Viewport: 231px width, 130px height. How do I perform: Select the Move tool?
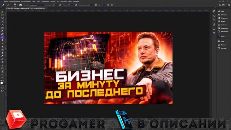click(x=3, y=12)
